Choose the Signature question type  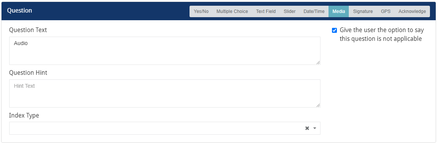click(363, 11)
